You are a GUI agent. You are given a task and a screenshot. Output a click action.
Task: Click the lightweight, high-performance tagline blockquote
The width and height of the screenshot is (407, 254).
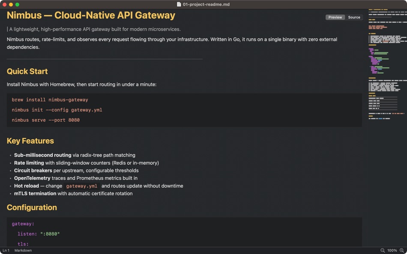pyautogui.click(x=94, y=29)
